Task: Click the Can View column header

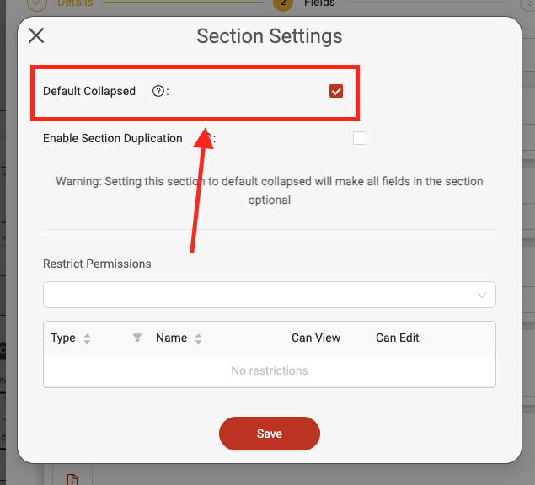Action: coord(316,338)
